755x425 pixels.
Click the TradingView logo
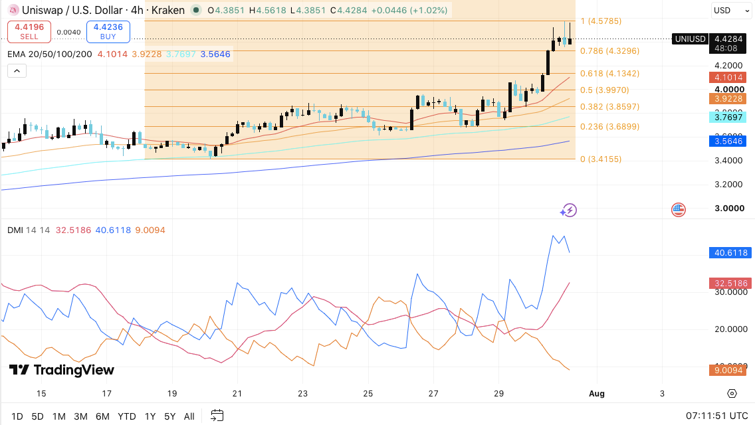62,370
